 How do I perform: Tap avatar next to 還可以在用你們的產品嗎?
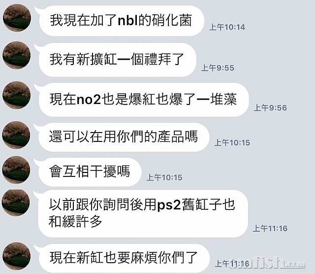[x=16, y=135]
